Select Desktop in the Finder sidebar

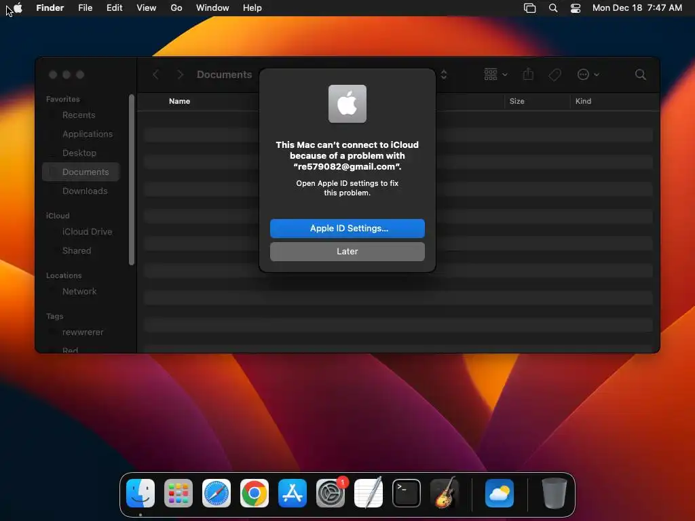(81, 153)
